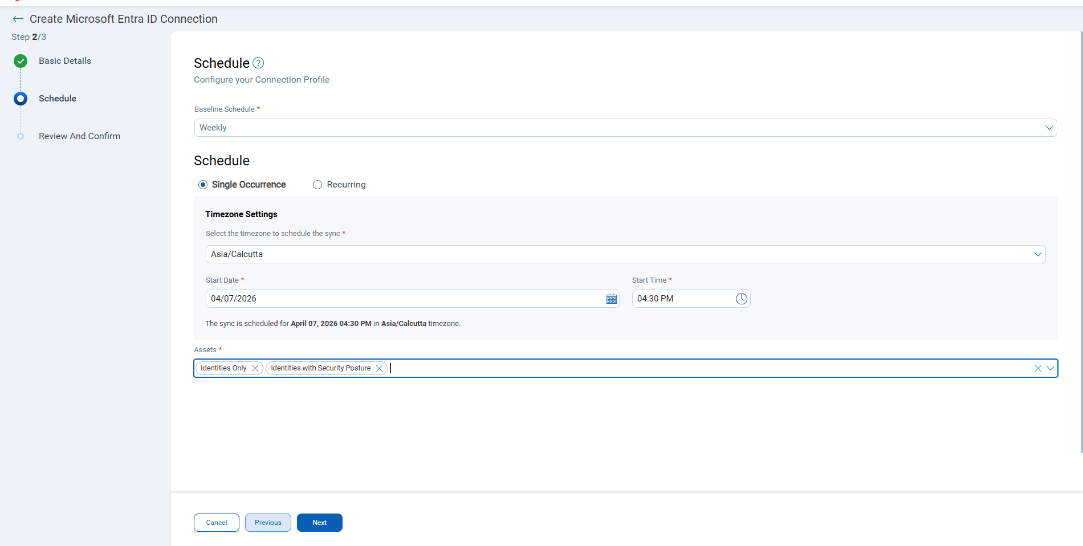Open the Start Date calendar picker icon
The image size is (1083, 546).
coord(612,299)
